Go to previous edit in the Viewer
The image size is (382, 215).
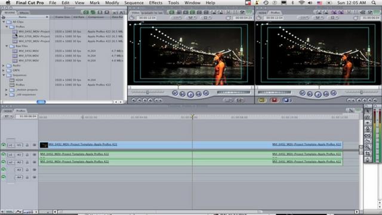coord(175,93)
